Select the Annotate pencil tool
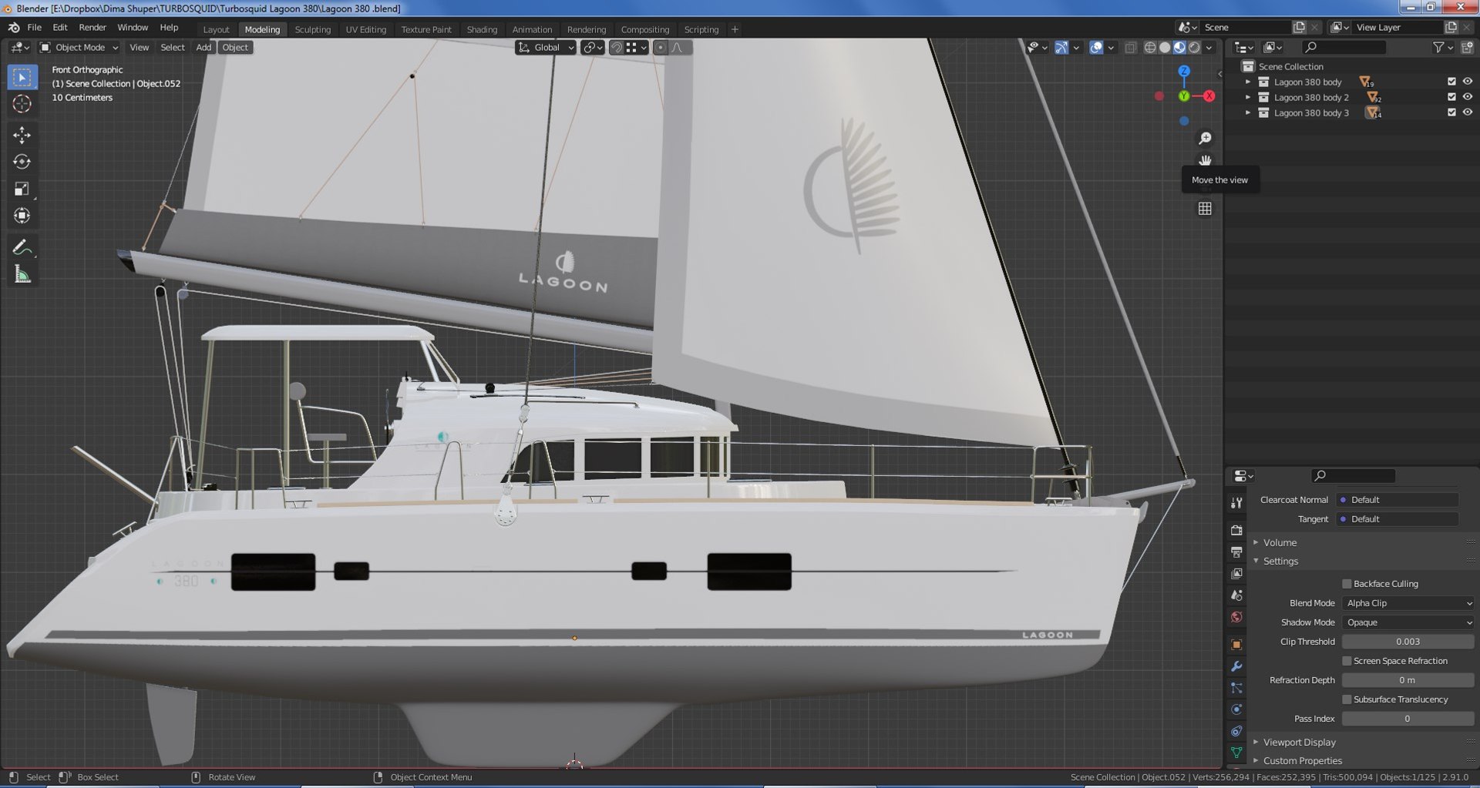The width and height of the screenshot is (1480, 788). (22, 247)
